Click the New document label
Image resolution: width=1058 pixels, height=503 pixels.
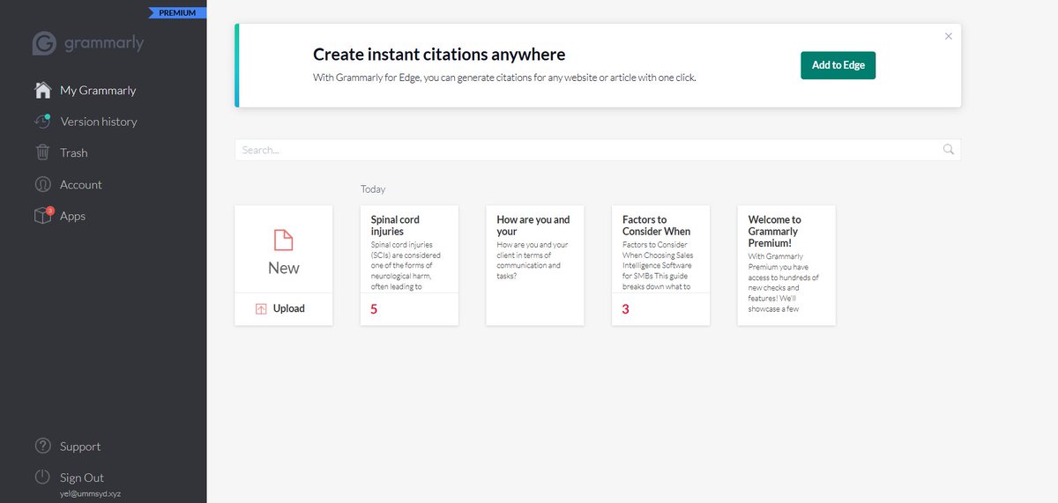284,268
